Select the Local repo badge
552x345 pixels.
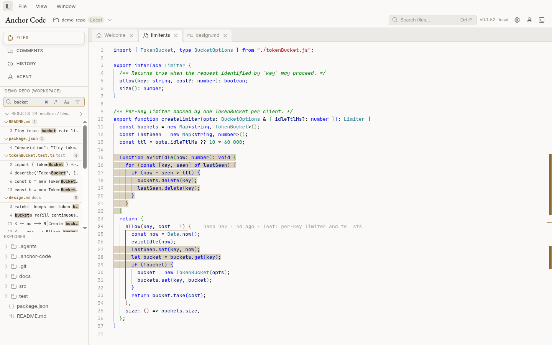(x=96, y=20)
